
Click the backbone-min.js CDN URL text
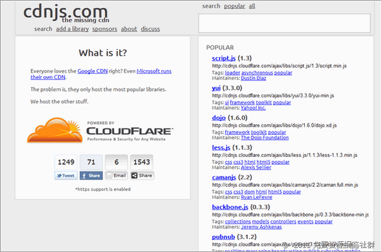pyautogui.click(x=290, y=215)
